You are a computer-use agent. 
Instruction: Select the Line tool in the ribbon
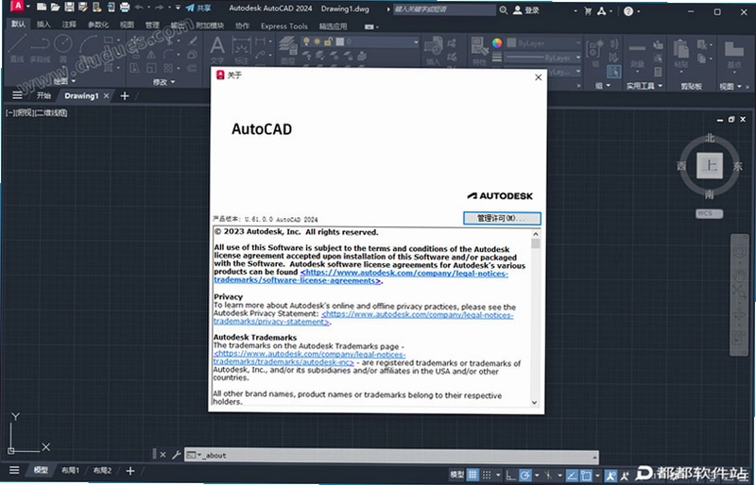(17, 48)
